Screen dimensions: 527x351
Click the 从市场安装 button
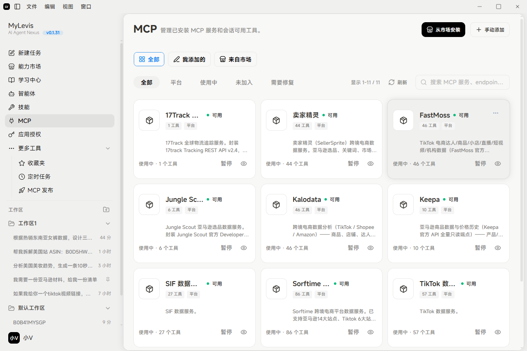click(x=443, y=30)
